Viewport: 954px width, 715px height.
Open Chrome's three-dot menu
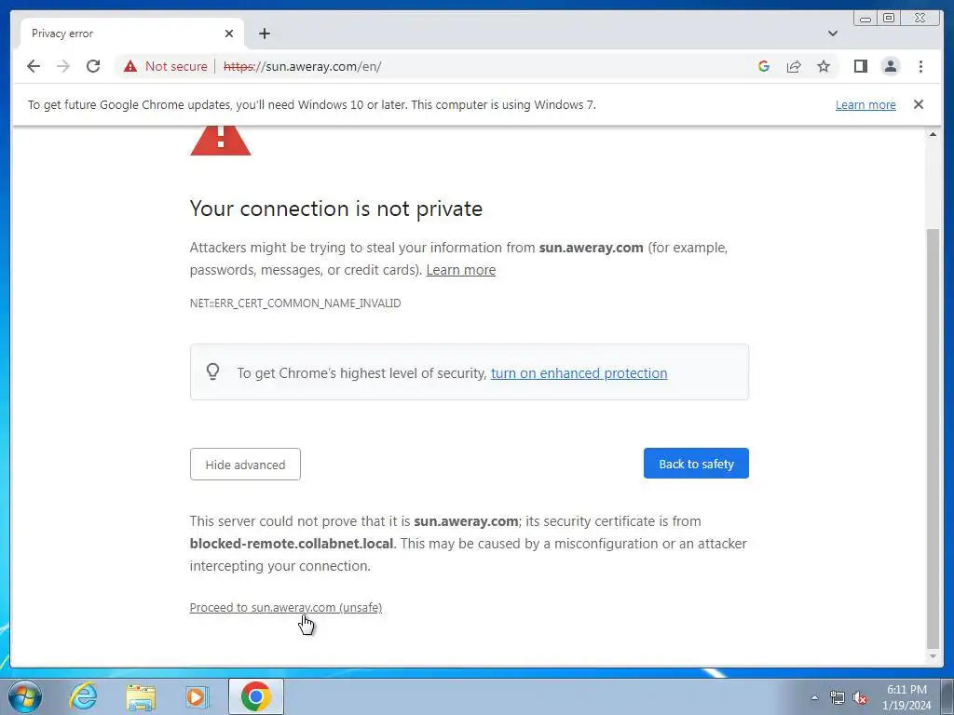(x=920, y=66)
